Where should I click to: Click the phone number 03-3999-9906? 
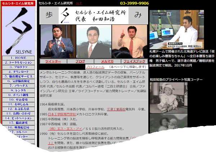click(x=134, y=3)
